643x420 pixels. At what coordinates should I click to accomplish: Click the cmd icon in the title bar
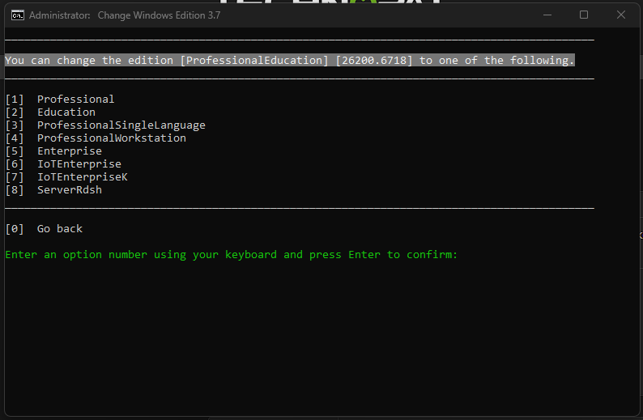click(18, 15)
